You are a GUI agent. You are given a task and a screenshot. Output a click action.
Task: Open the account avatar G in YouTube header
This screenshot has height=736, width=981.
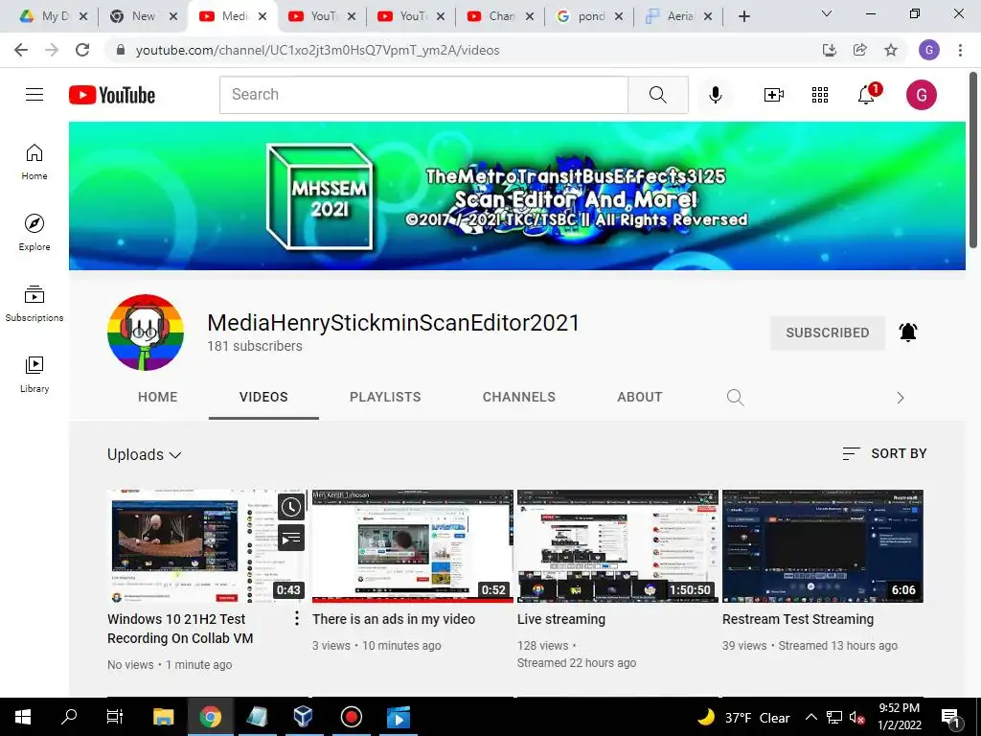[x=921, y=95]
